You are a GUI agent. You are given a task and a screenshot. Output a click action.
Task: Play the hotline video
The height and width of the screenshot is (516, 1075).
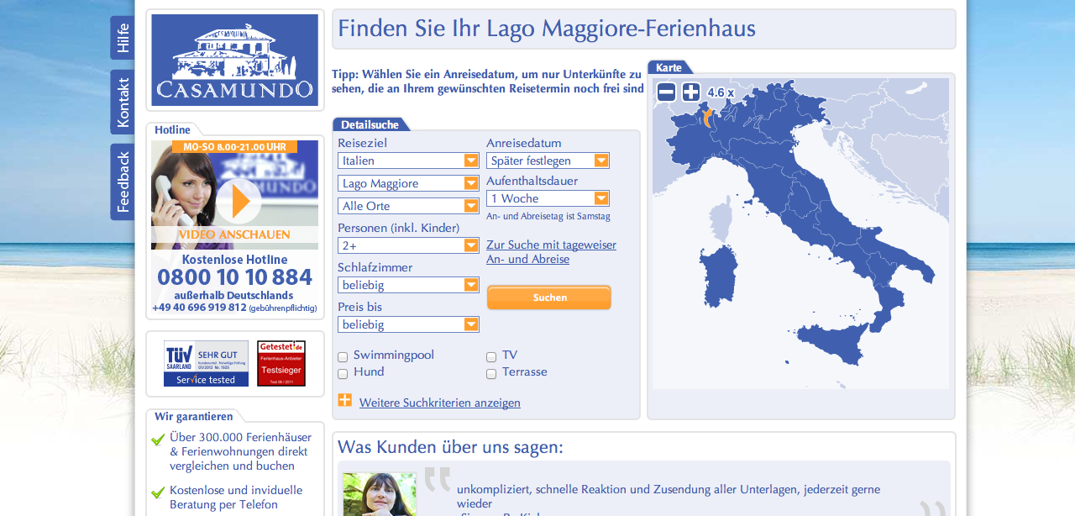(239, 201)
